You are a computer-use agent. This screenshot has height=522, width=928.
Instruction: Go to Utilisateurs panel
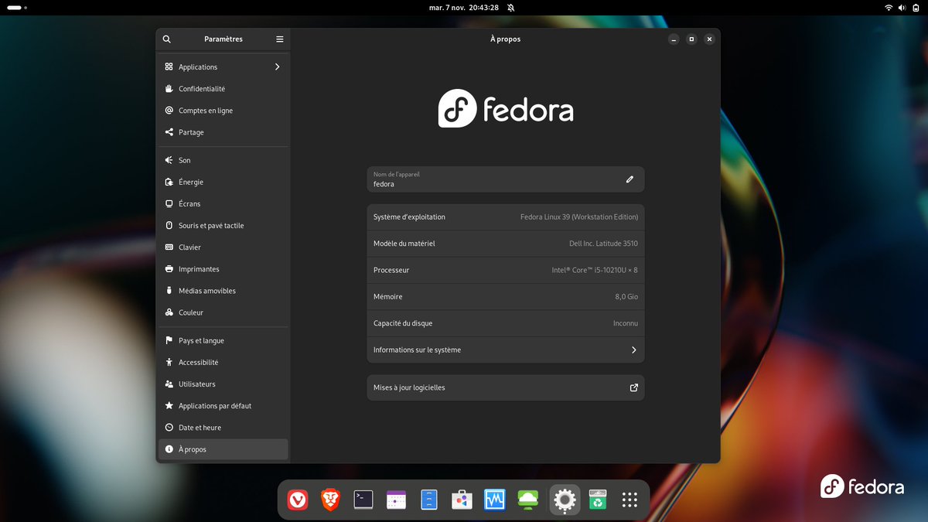tap(223, 384)
